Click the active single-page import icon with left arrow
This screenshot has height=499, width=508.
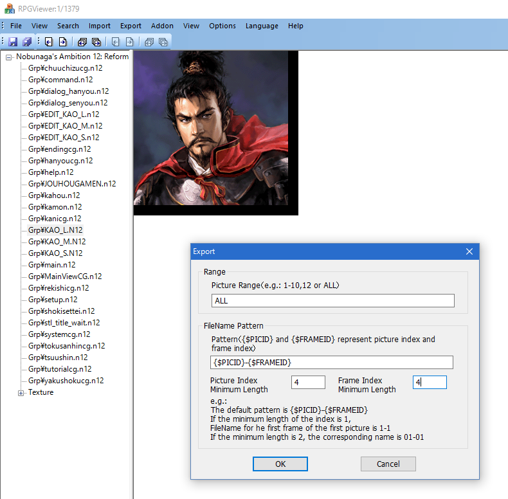point(48,42)
